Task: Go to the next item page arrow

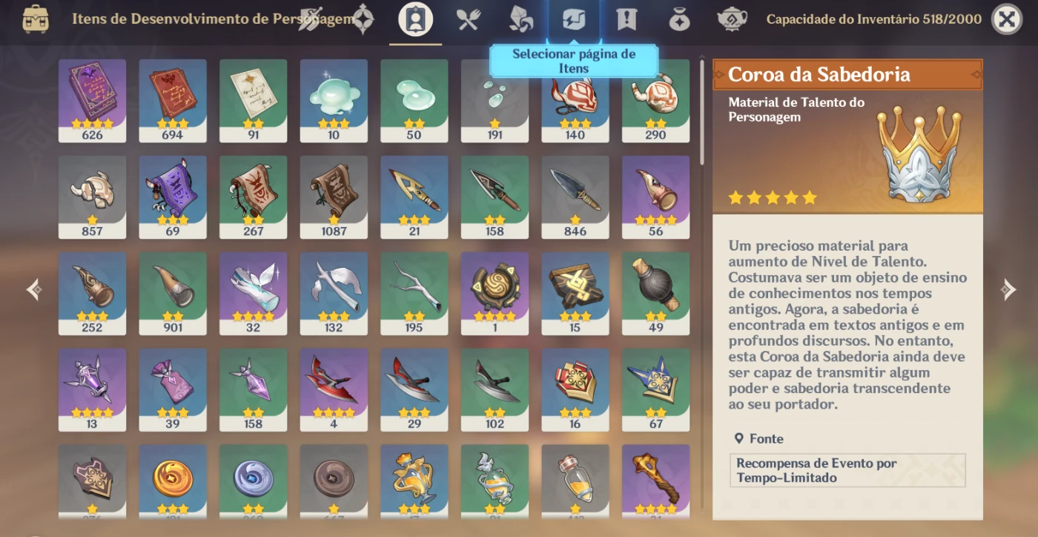Action: coord(1008,289)
